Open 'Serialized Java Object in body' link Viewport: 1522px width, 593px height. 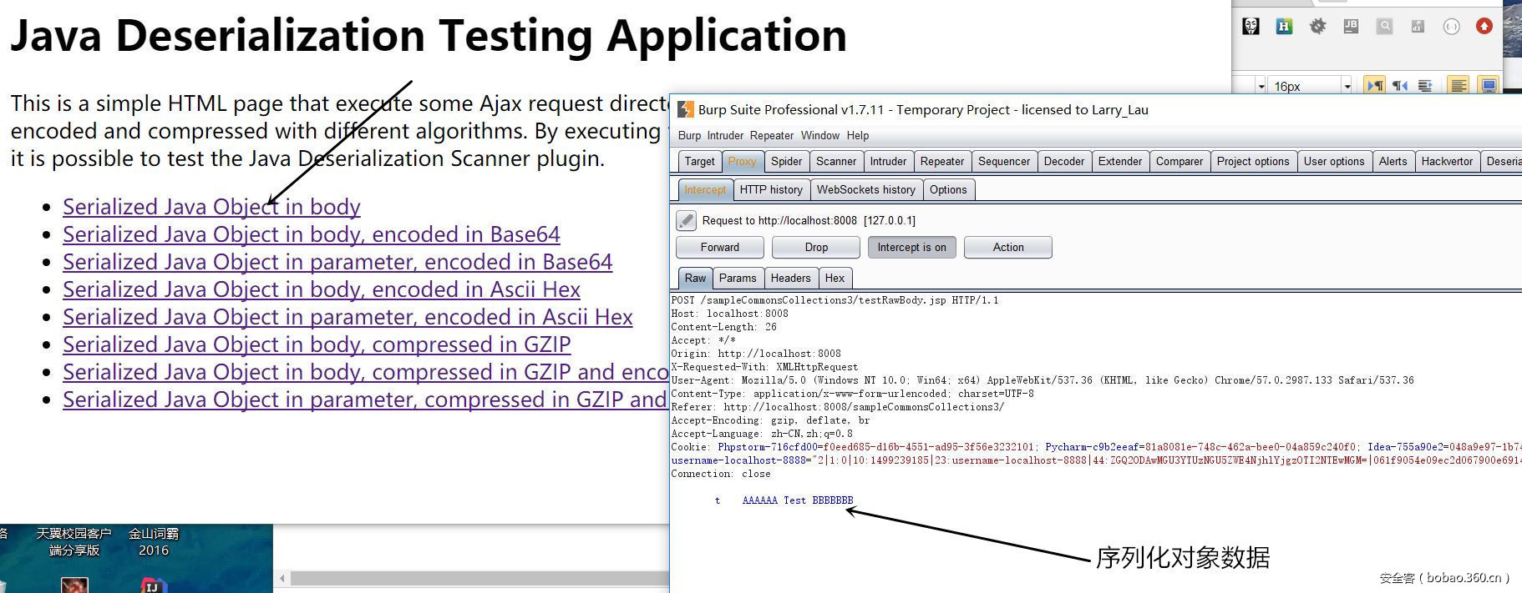point(211,207)
